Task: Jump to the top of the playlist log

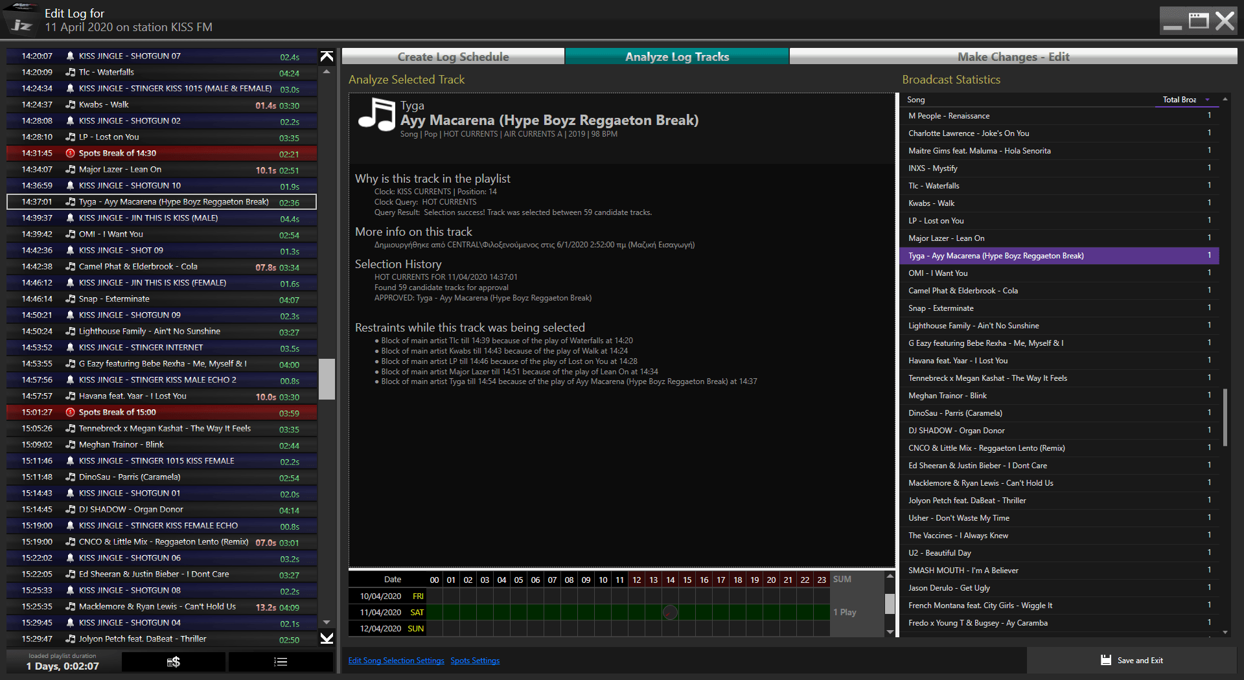Action: [327, 56]
